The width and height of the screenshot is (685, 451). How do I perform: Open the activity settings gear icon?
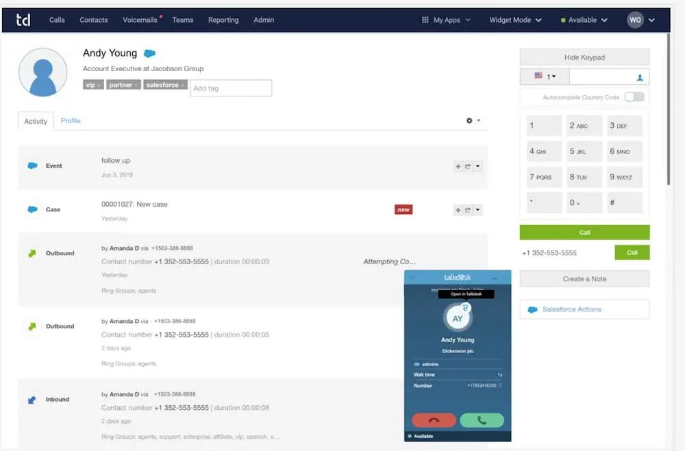pos(469,120)
